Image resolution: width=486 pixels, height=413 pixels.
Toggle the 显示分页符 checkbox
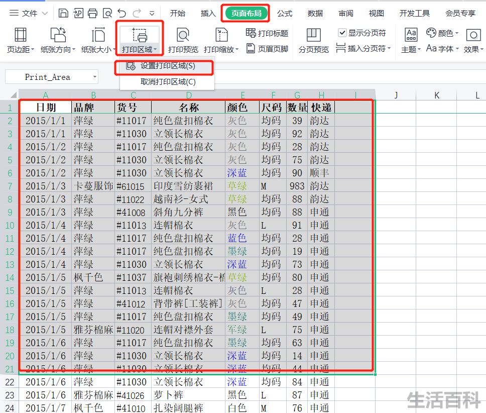click(342, 33)
